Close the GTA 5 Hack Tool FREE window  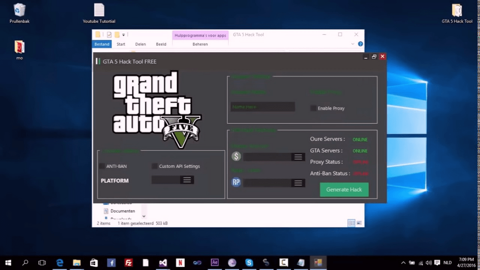coord(382,57)
